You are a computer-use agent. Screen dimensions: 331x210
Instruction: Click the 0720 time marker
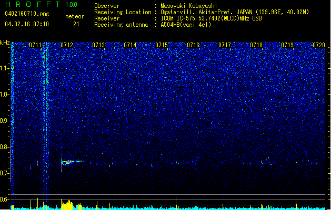(319, 45)
